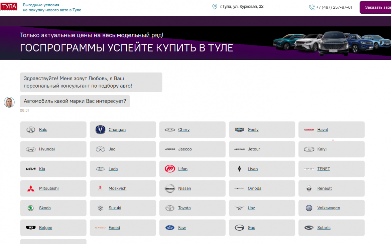
Task: Call the number +7 (487) 257-87-61
Action: pos(334,7)
